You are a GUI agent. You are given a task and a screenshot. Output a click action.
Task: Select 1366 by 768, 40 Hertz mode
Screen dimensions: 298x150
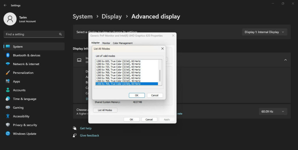(x=127, y=81)
